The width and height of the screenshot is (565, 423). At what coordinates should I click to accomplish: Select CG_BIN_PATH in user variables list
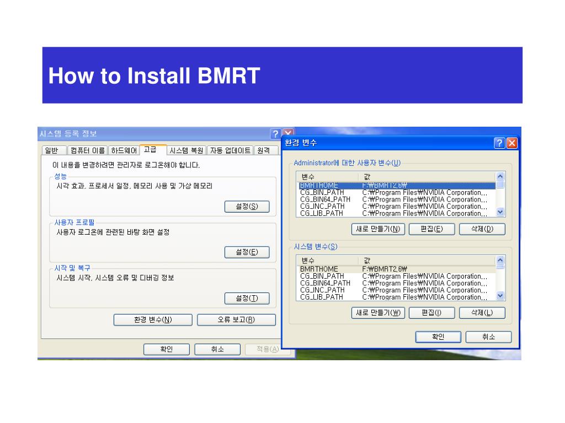pyautogui.click(x=396, y=192)
